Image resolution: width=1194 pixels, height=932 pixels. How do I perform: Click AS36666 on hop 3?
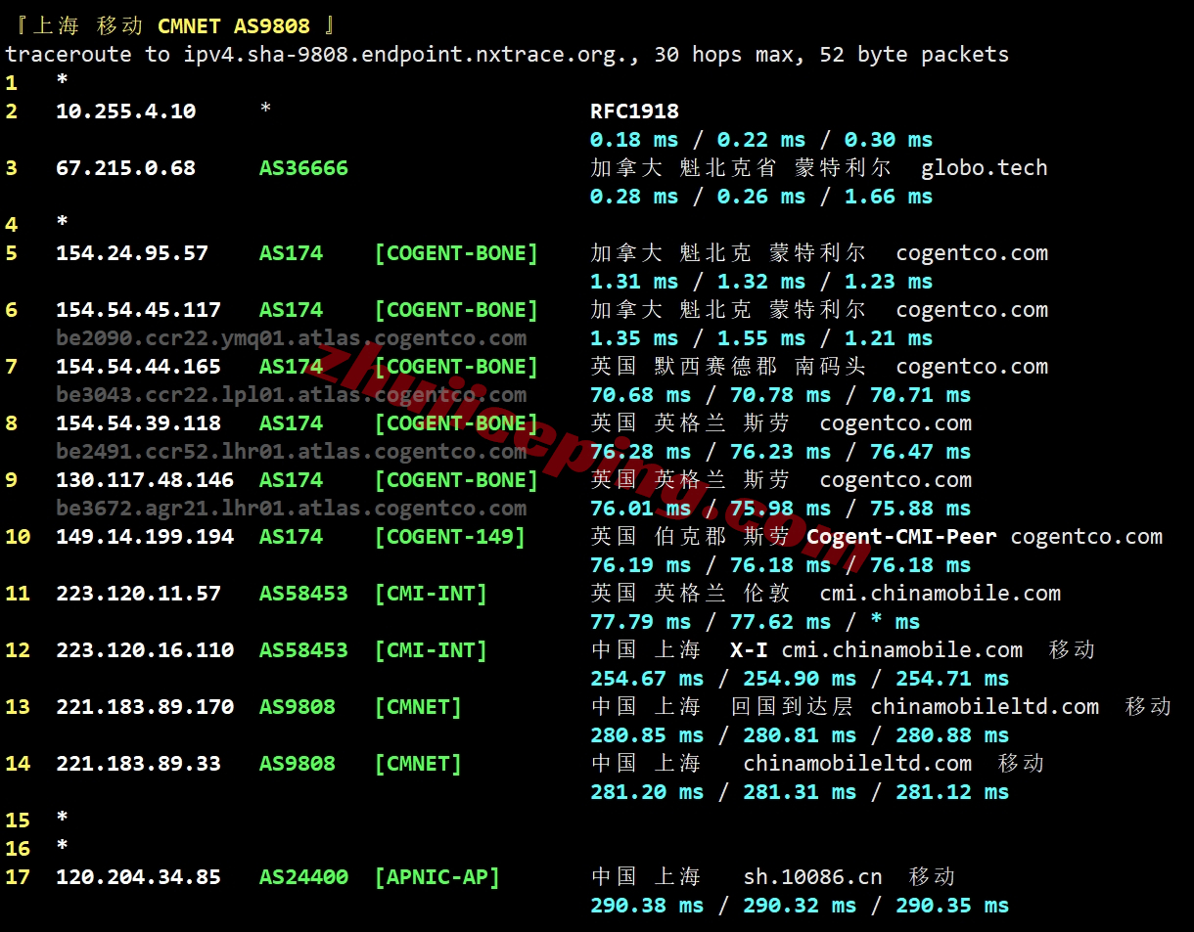tap(303, 168)
